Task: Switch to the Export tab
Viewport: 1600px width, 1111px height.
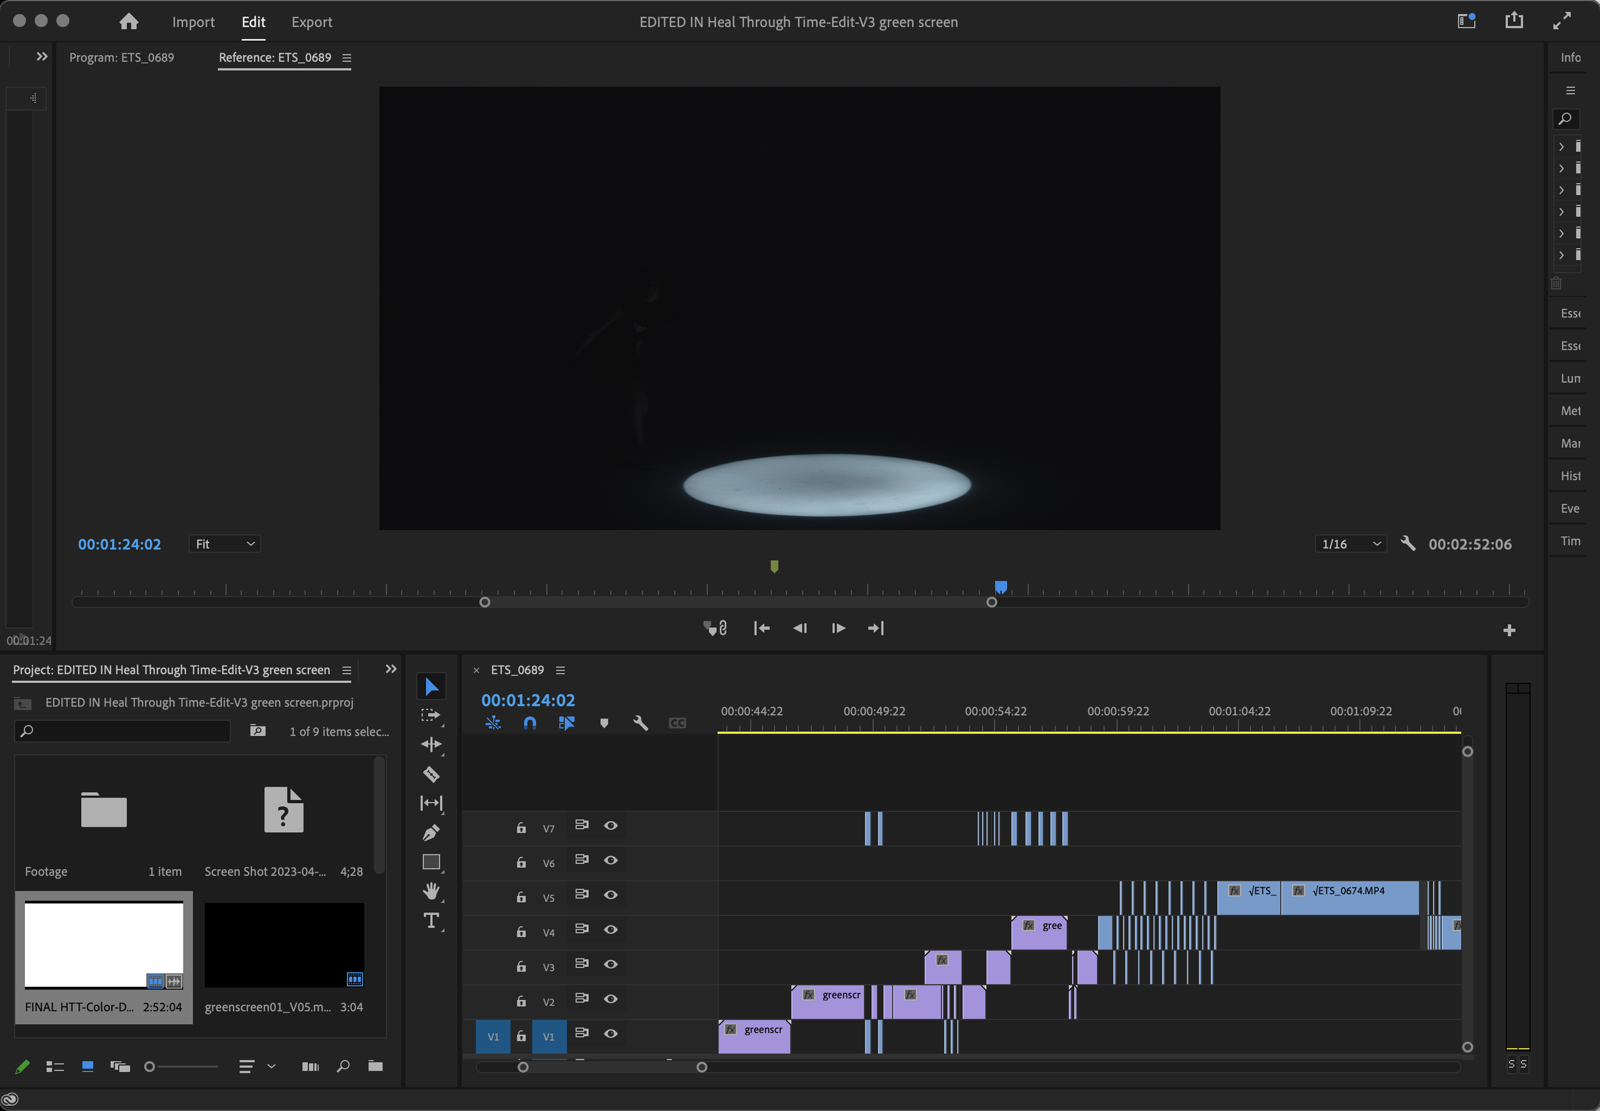Action: point(311,22)
